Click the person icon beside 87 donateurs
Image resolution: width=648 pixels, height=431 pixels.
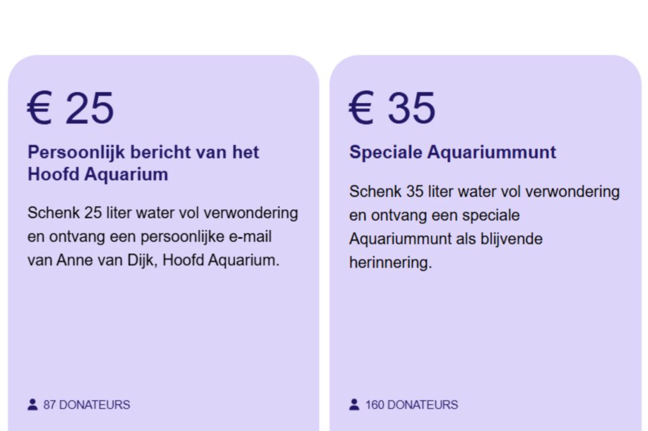pyautogui.click(x=33, y=404)
